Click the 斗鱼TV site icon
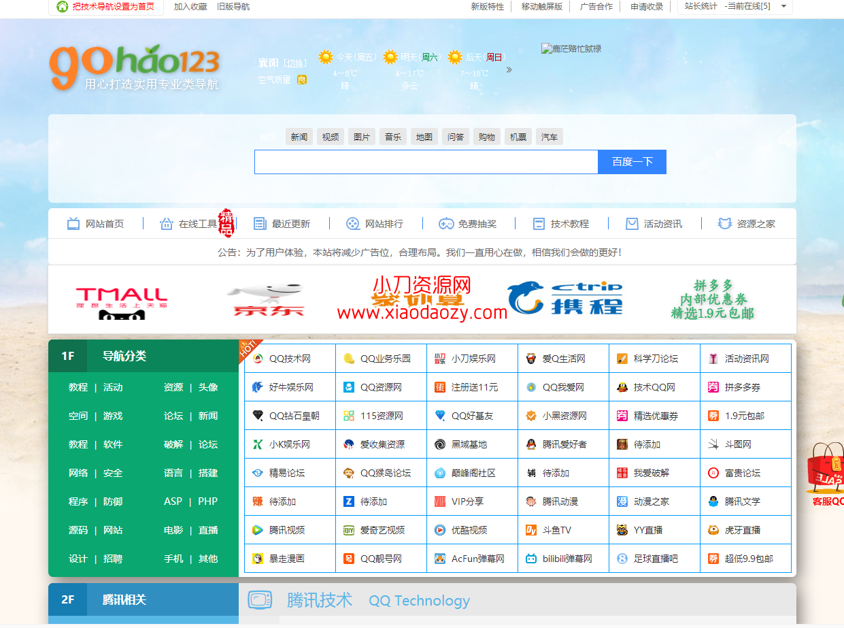Screen dimensions: 844x628 point(531,530)
